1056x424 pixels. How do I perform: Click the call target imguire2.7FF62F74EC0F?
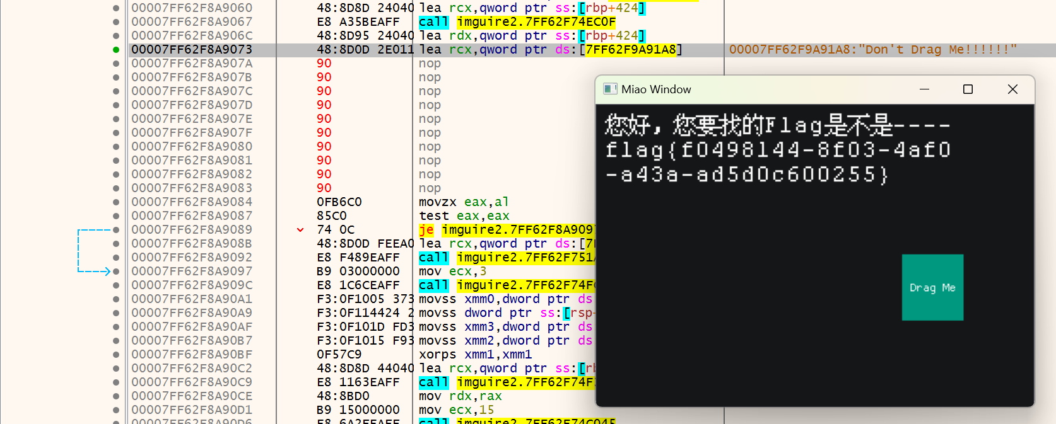coord(536,22)
